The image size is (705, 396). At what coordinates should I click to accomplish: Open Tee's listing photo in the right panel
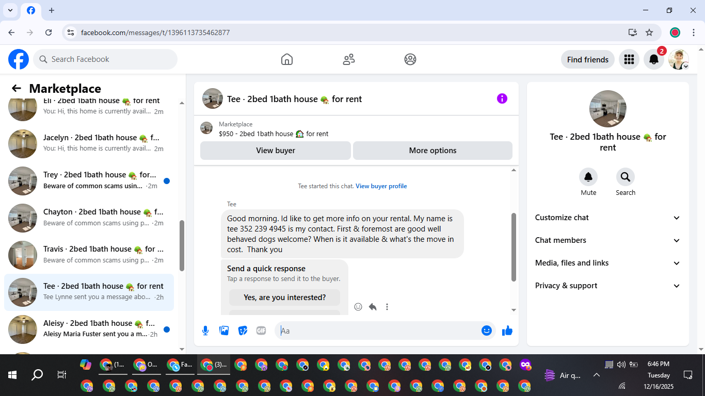[x=608, y=109]
